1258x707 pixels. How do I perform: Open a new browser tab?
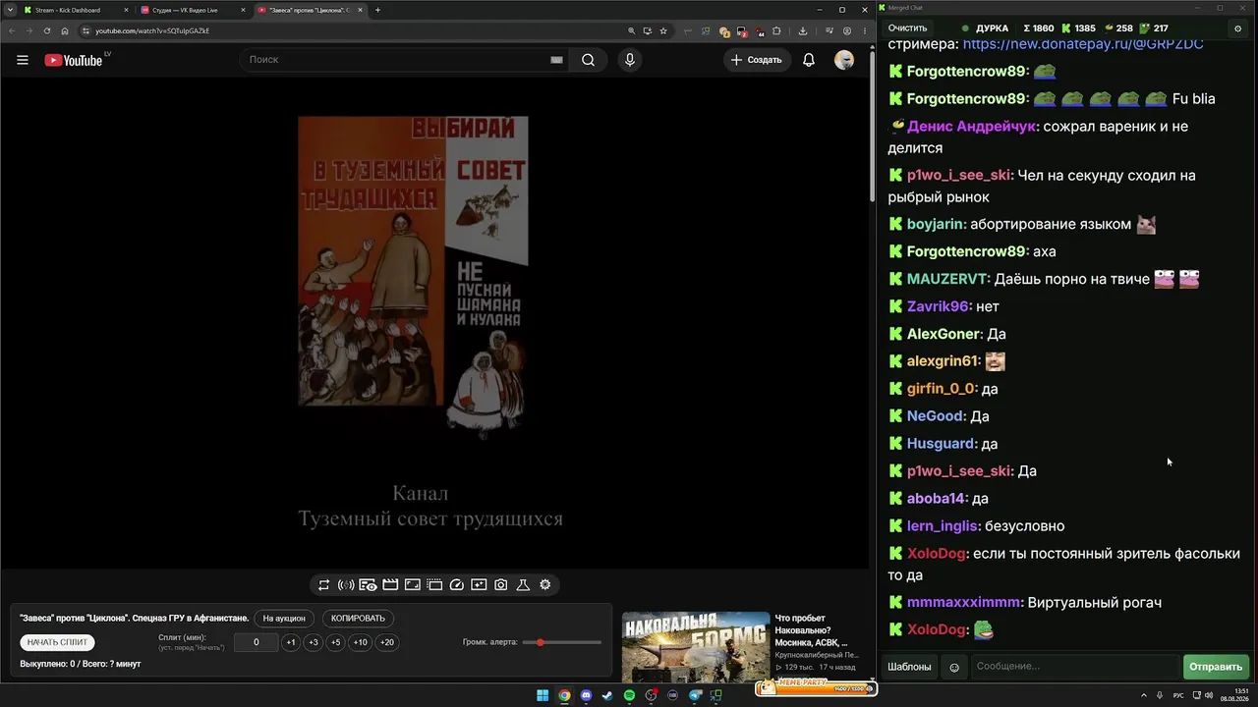click(x=377, y=10)
